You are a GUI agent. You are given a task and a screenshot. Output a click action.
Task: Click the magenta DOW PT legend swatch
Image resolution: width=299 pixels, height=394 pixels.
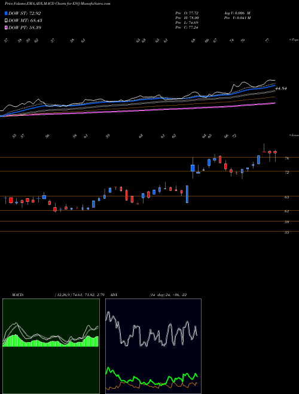[6, 27]
